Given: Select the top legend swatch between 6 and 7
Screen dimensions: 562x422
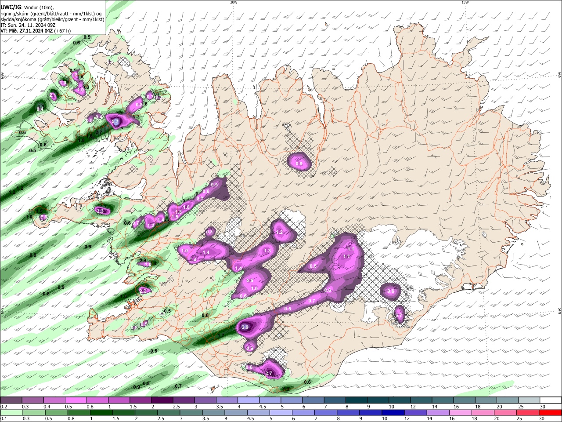Looking at the screenshot, I should point(313,400).
